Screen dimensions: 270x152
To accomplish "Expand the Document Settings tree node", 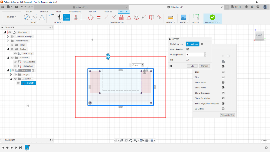I will click(8, 37).
